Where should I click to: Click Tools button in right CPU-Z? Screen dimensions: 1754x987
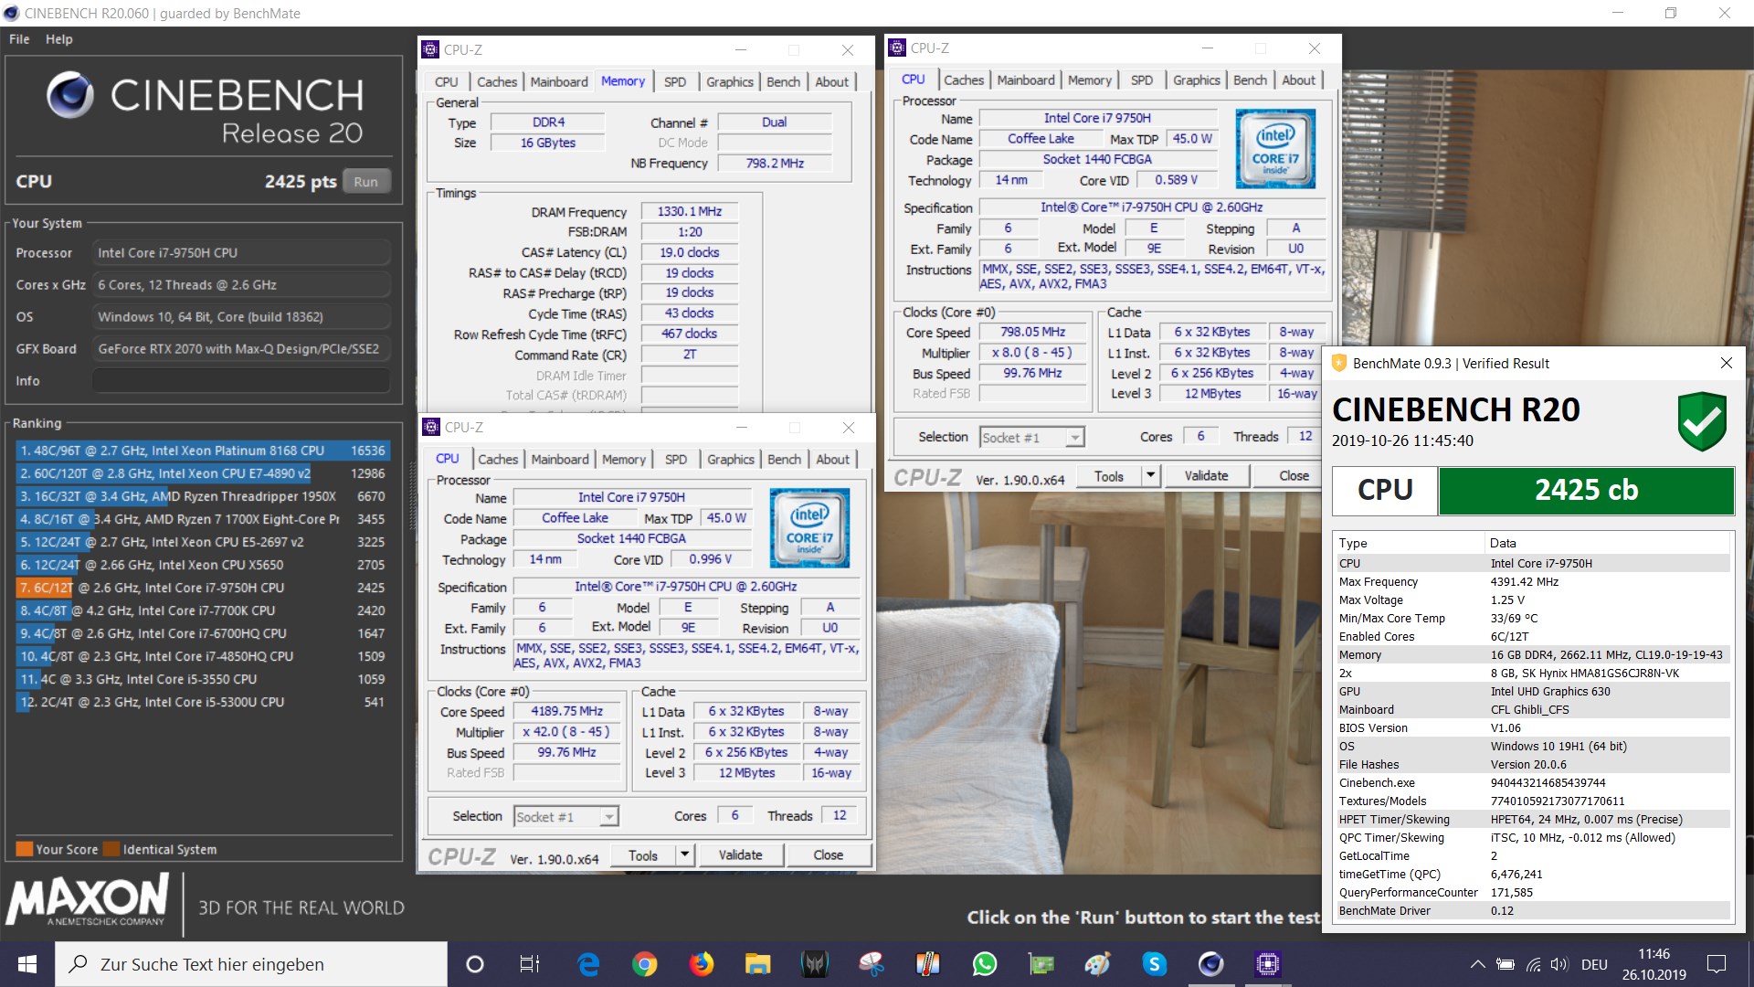1108,475
